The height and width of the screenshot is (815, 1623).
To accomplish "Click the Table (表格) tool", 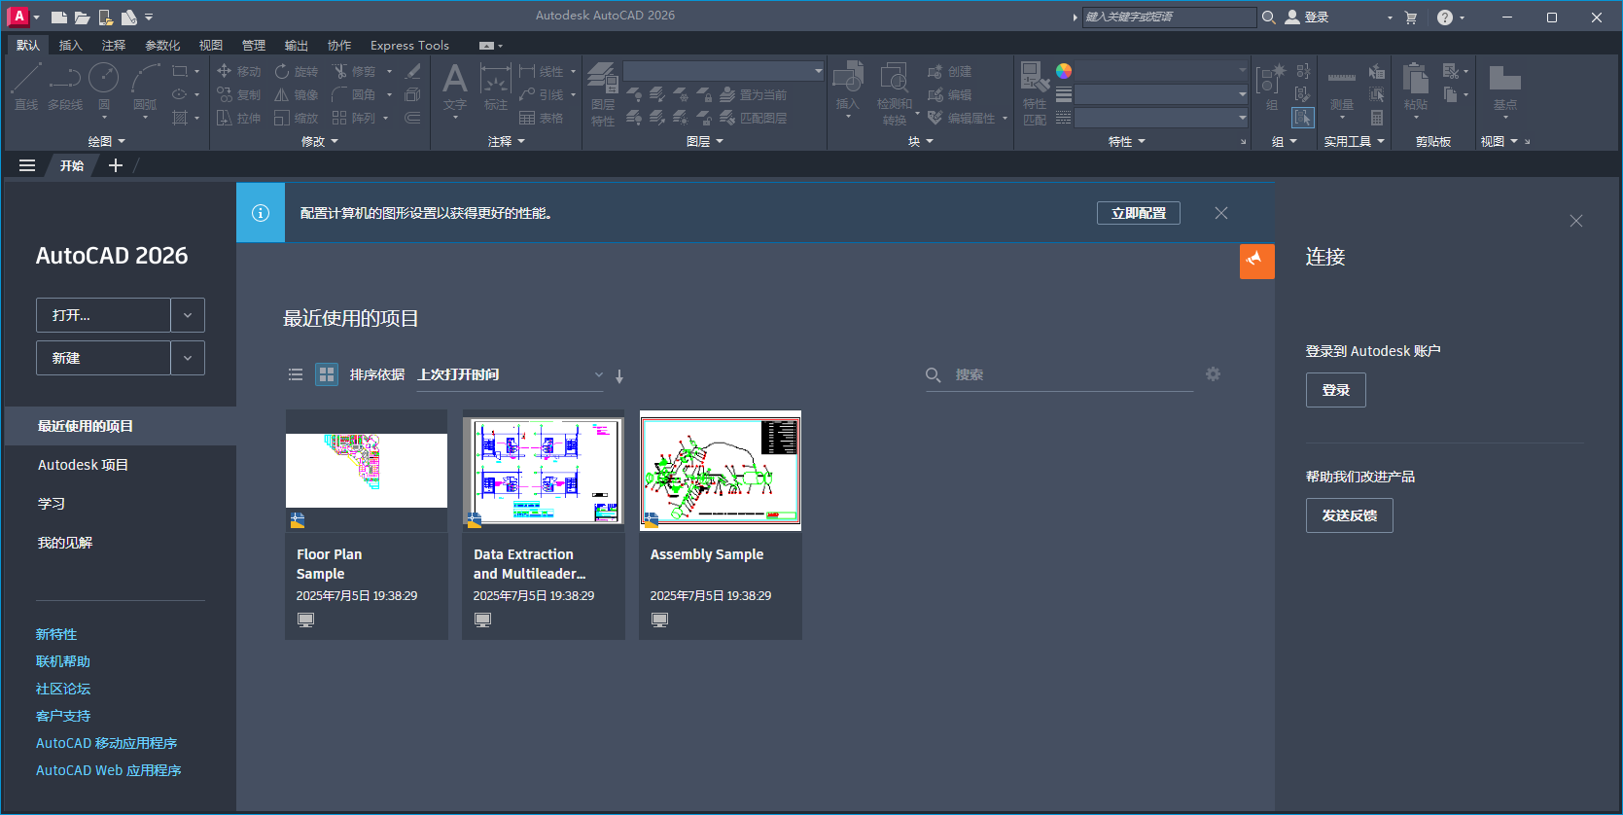I will click(x=542, y=118).
